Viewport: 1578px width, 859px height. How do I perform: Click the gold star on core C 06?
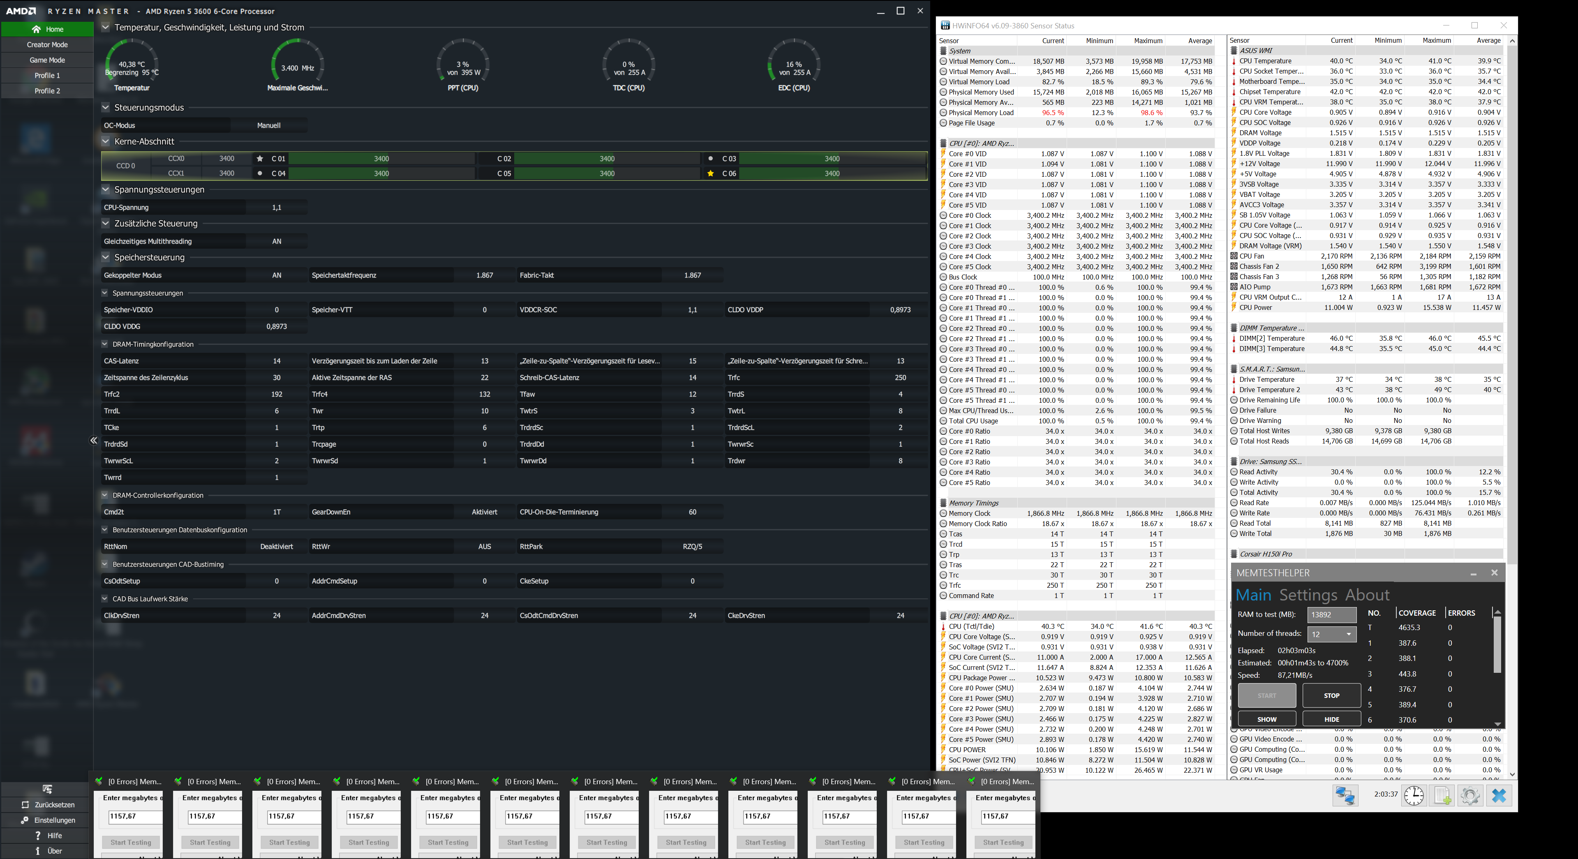[710, 173]
